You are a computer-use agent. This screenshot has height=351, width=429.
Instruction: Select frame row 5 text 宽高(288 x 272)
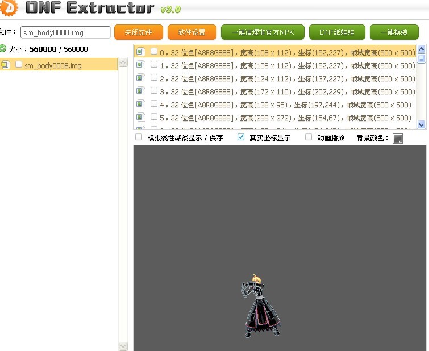click(266, 118)
